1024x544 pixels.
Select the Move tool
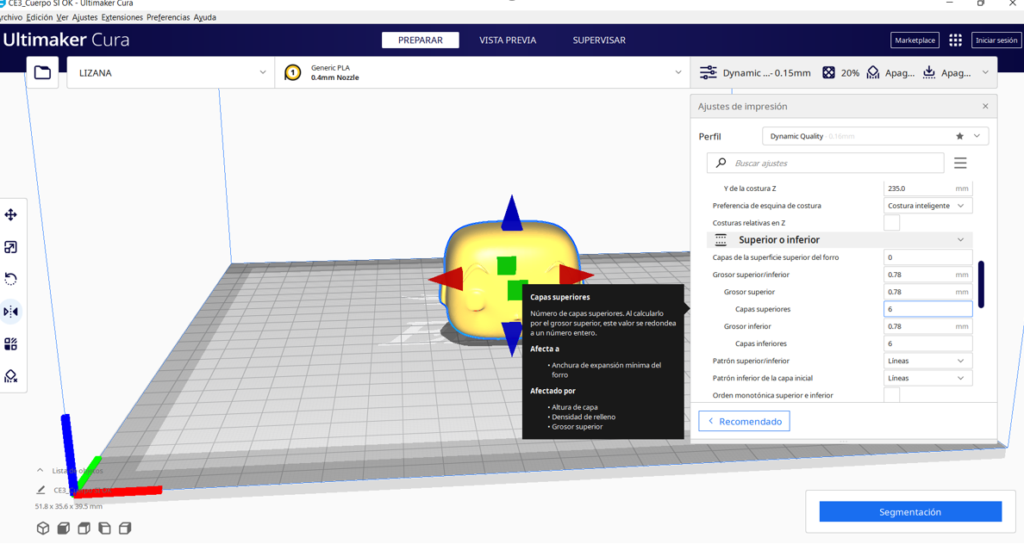[11, 214]
